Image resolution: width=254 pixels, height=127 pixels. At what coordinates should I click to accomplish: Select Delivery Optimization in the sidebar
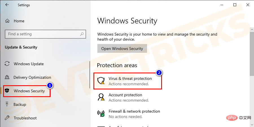pyautogui.click(x=32, y=77)
